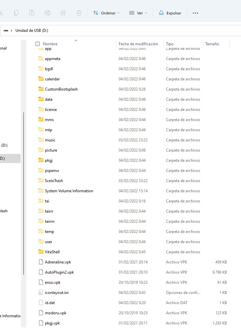This screenshot has height=333, width=241.
Task: Select the mtp folder icon
Action: [41, 130]
